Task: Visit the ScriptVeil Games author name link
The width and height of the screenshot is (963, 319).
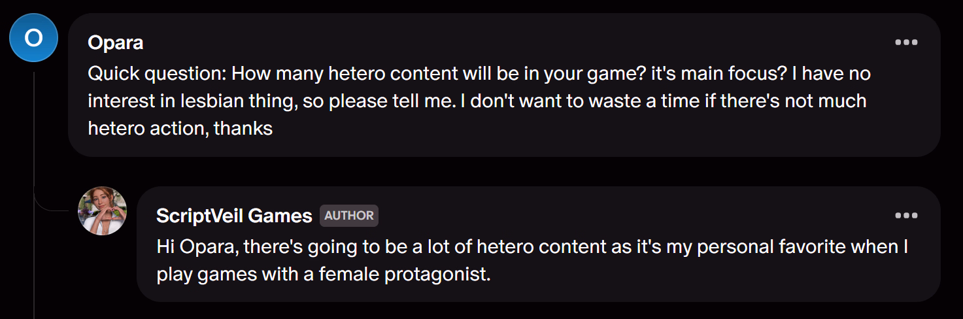Action: pos(234,216)
